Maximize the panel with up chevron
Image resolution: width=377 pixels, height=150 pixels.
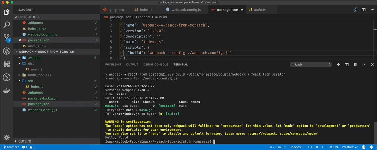363,65
